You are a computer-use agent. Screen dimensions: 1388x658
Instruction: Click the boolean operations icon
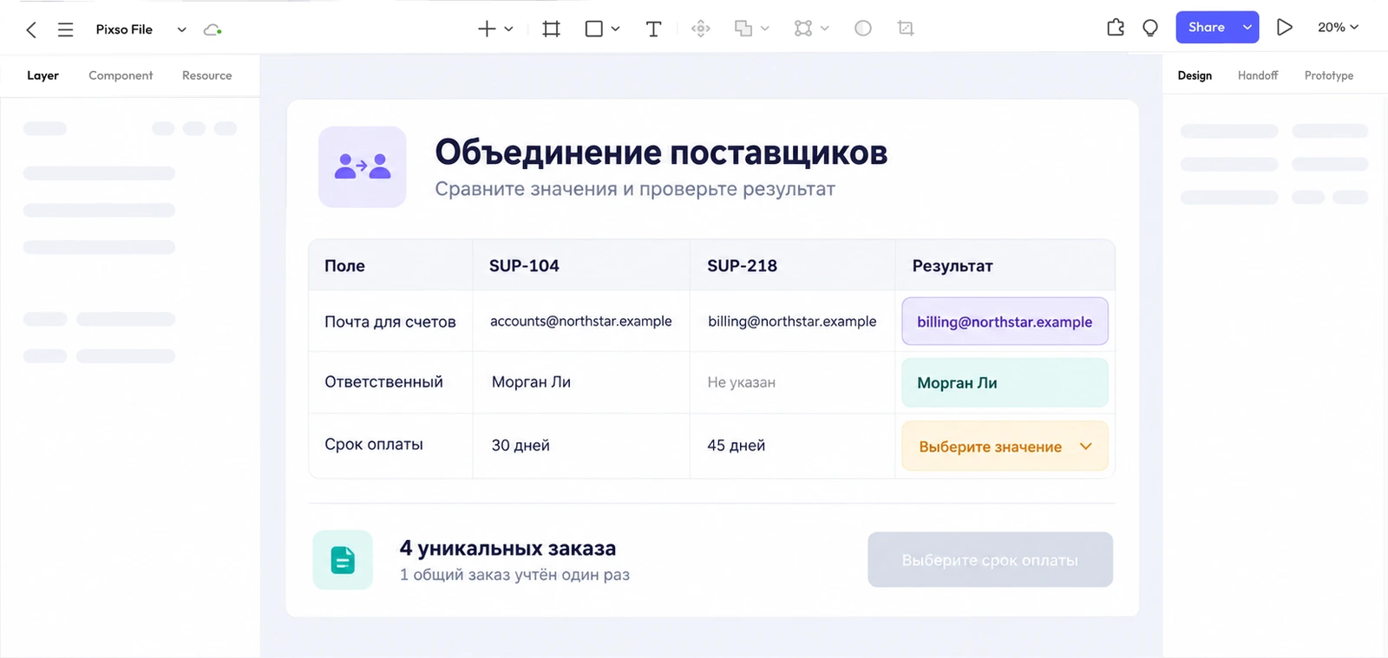click(x=743, y=29)
